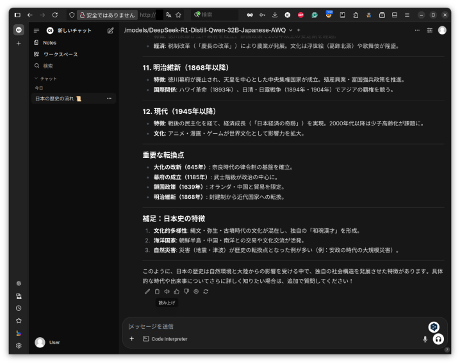Click the Open WebUI icon in the browser side panel
The width and height of the screenshot is (460, 364).
pos(19,30)
